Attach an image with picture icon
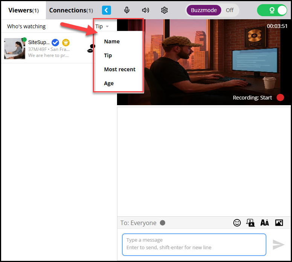The height and width of the screenshot is (262, 292). 279,223
